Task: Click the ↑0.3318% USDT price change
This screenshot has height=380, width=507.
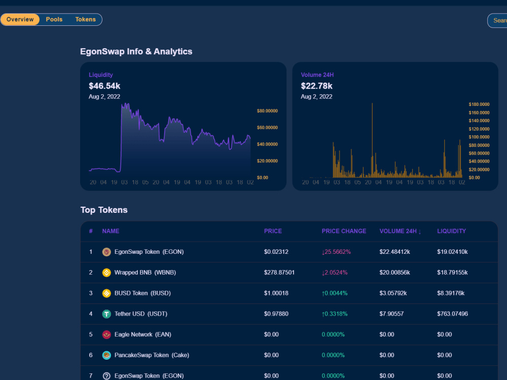Action: click(335, 314)
